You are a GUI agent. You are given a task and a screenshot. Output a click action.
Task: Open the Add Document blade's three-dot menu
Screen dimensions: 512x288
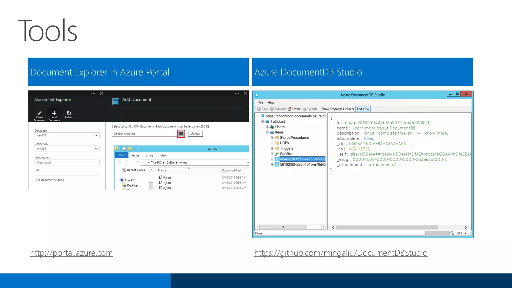[237, 93]
